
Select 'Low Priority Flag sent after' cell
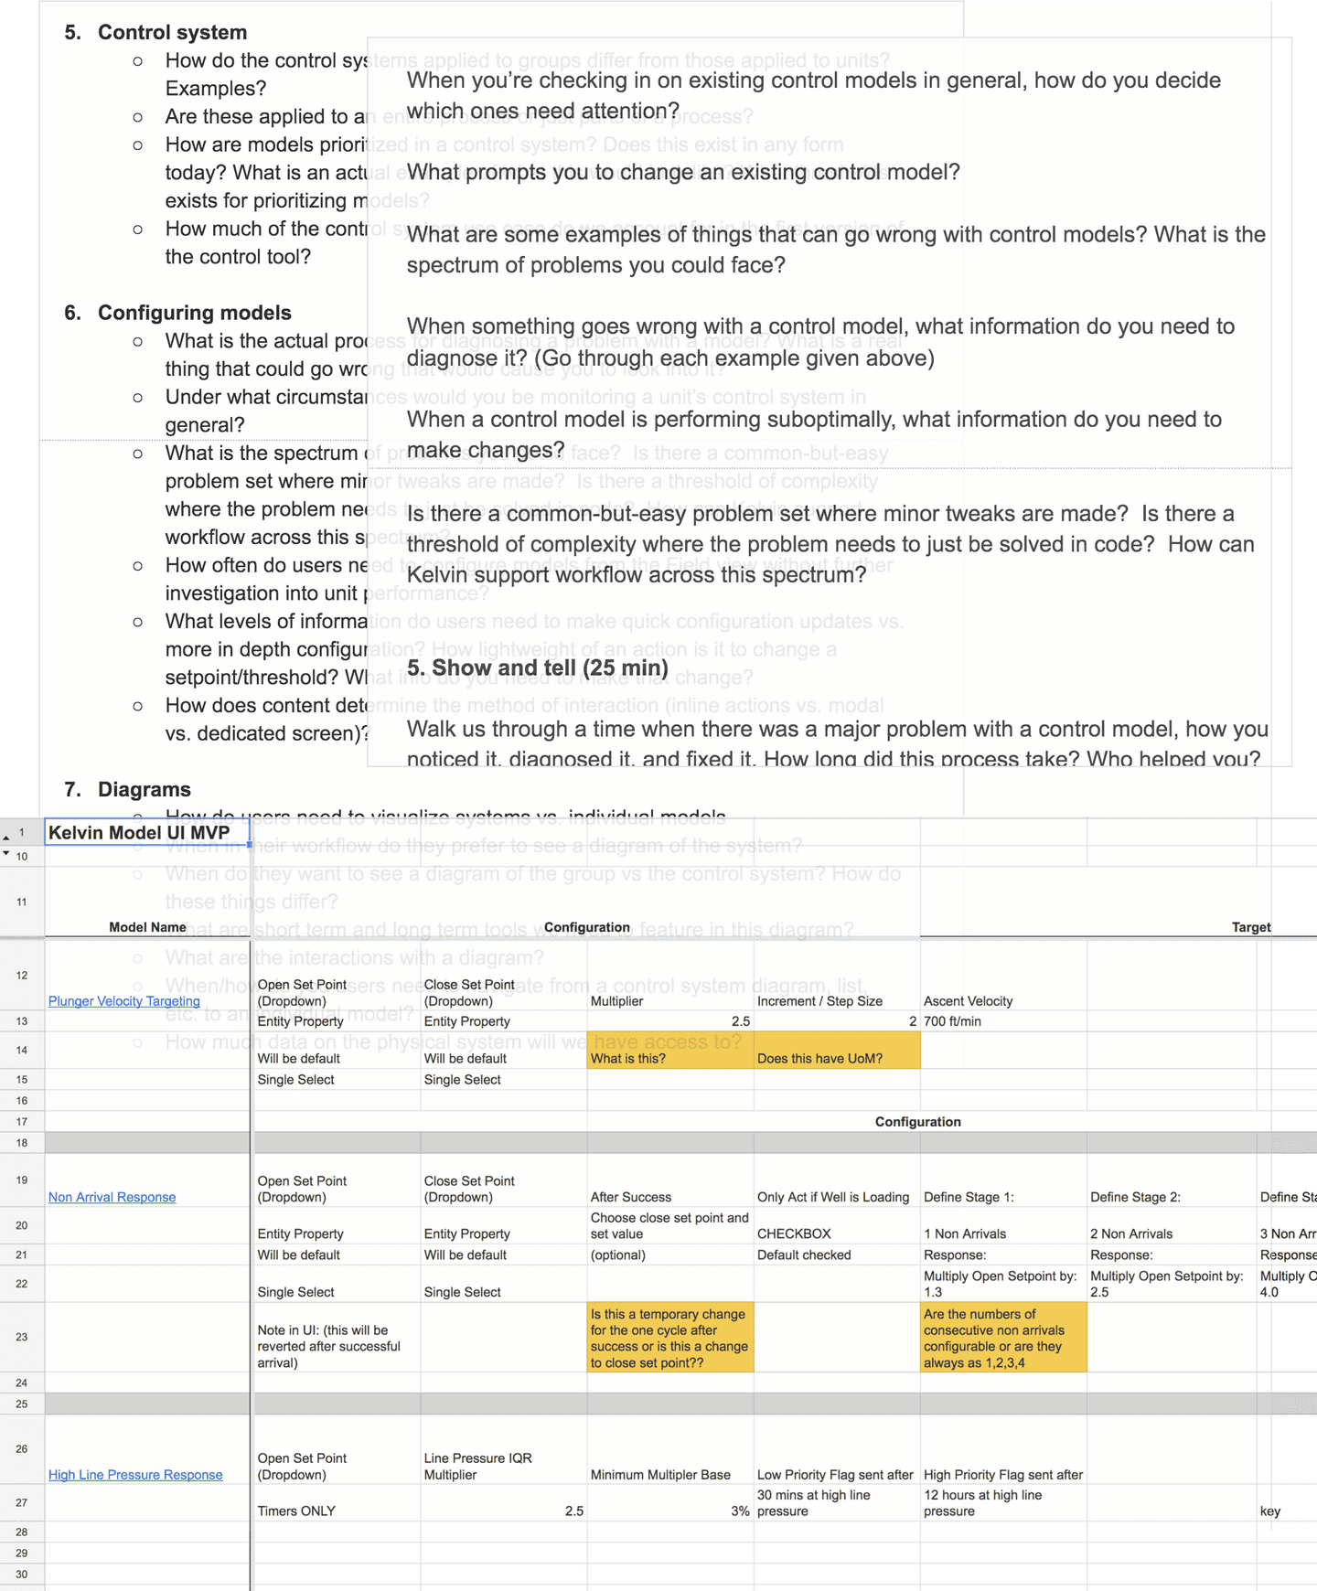[837, 1449]
